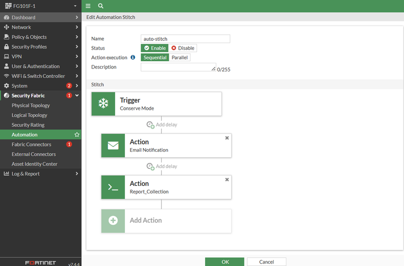
Task: Expand the VPN menu chevron
Action: tap(77, 56)
